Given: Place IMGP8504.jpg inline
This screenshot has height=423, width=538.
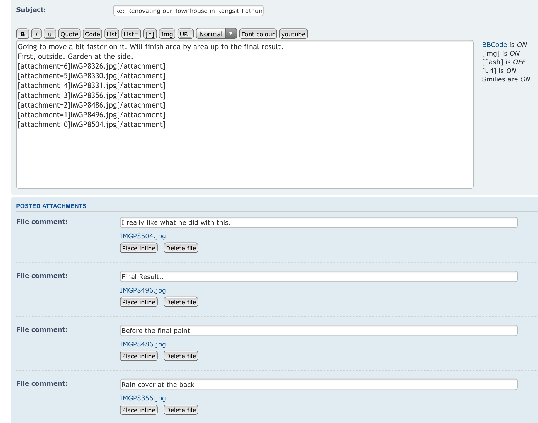Looking at the screenshot, I should coord(139,248).
